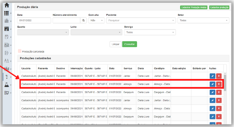Select the document edit pencil sidebar icon

point(6,53)
